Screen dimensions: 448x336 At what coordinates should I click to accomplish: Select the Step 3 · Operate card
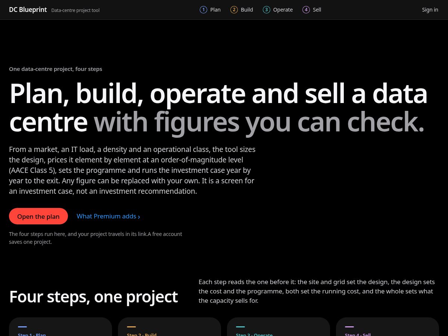279,327
